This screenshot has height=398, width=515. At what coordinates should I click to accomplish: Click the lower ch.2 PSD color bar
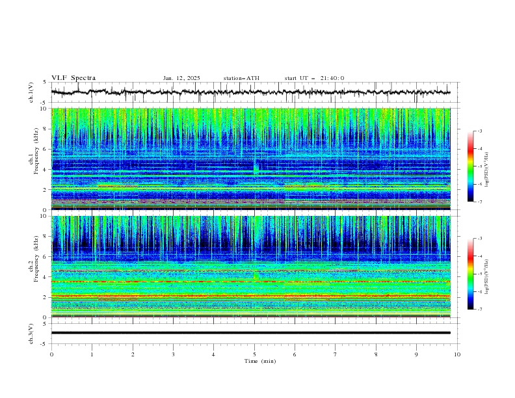(x=470, y=274)
